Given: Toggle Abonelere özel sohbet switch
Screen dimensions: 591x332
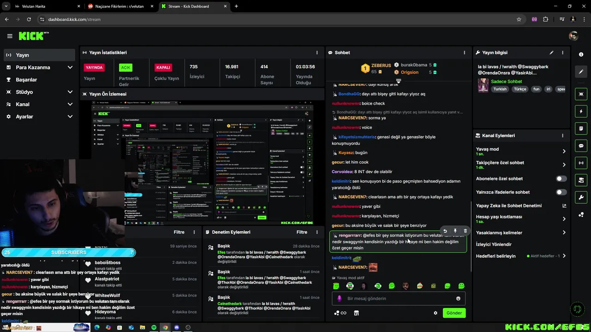Looking at the screenshot, I should 561,178.
